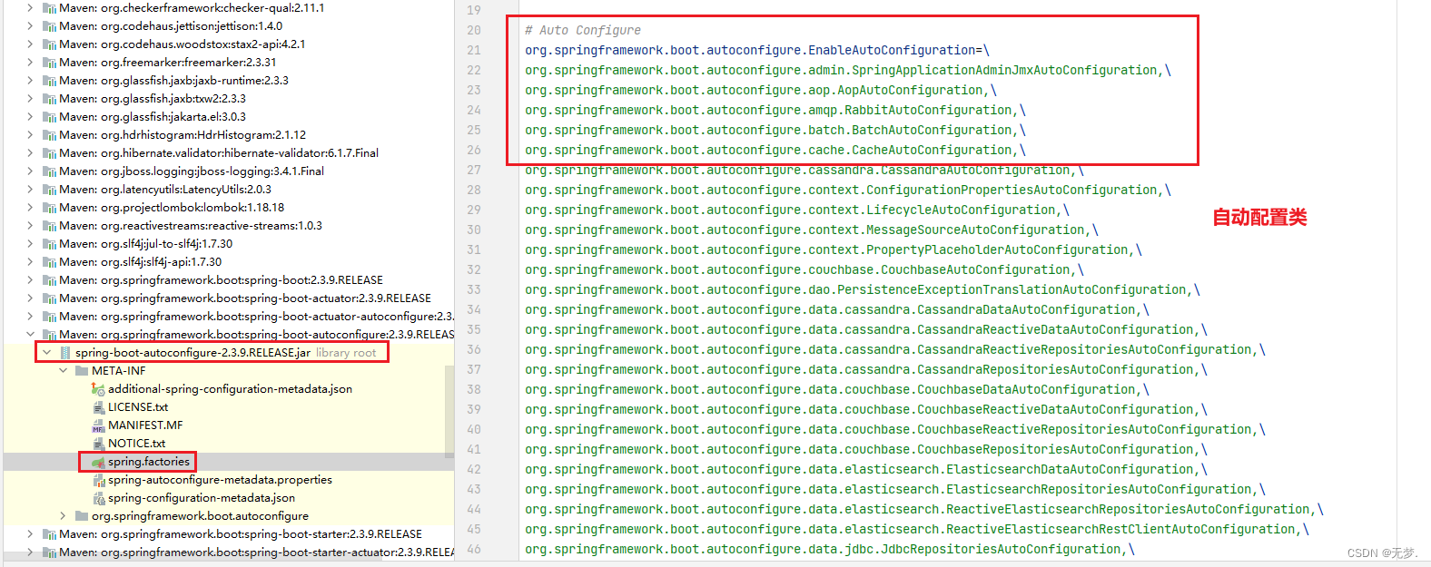The width and height of the screenshot is (1431, 567).
Task: Expand Maven org.checkerframework checker-qual node
Action: pos(30,7)
